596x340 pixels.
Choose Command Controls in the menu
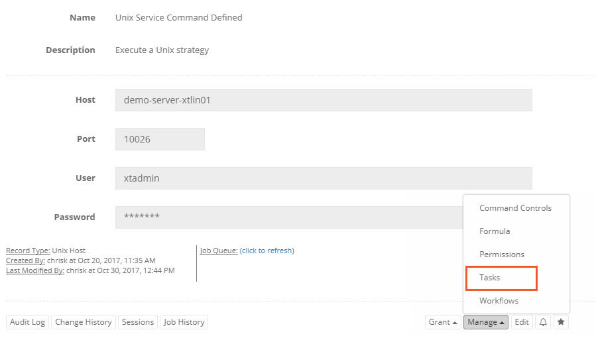[x=515, y=208]
